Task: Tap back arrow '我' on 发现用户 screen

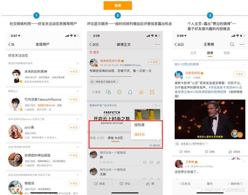Action: 11,44
